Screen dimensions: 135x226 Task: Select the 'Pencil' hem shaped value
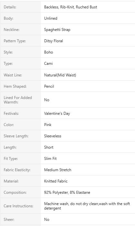coord(49,86)
